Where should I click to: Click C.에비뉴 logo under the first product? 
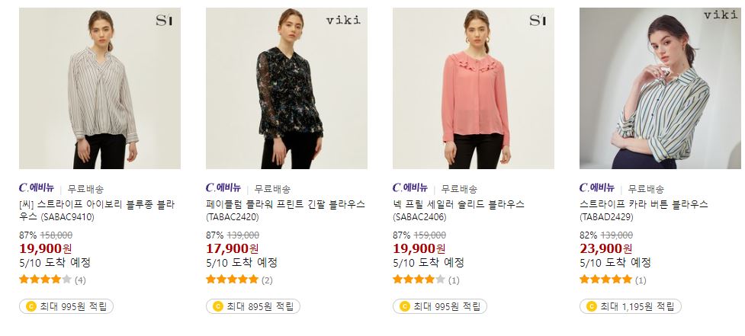click(x=37, y=188)
